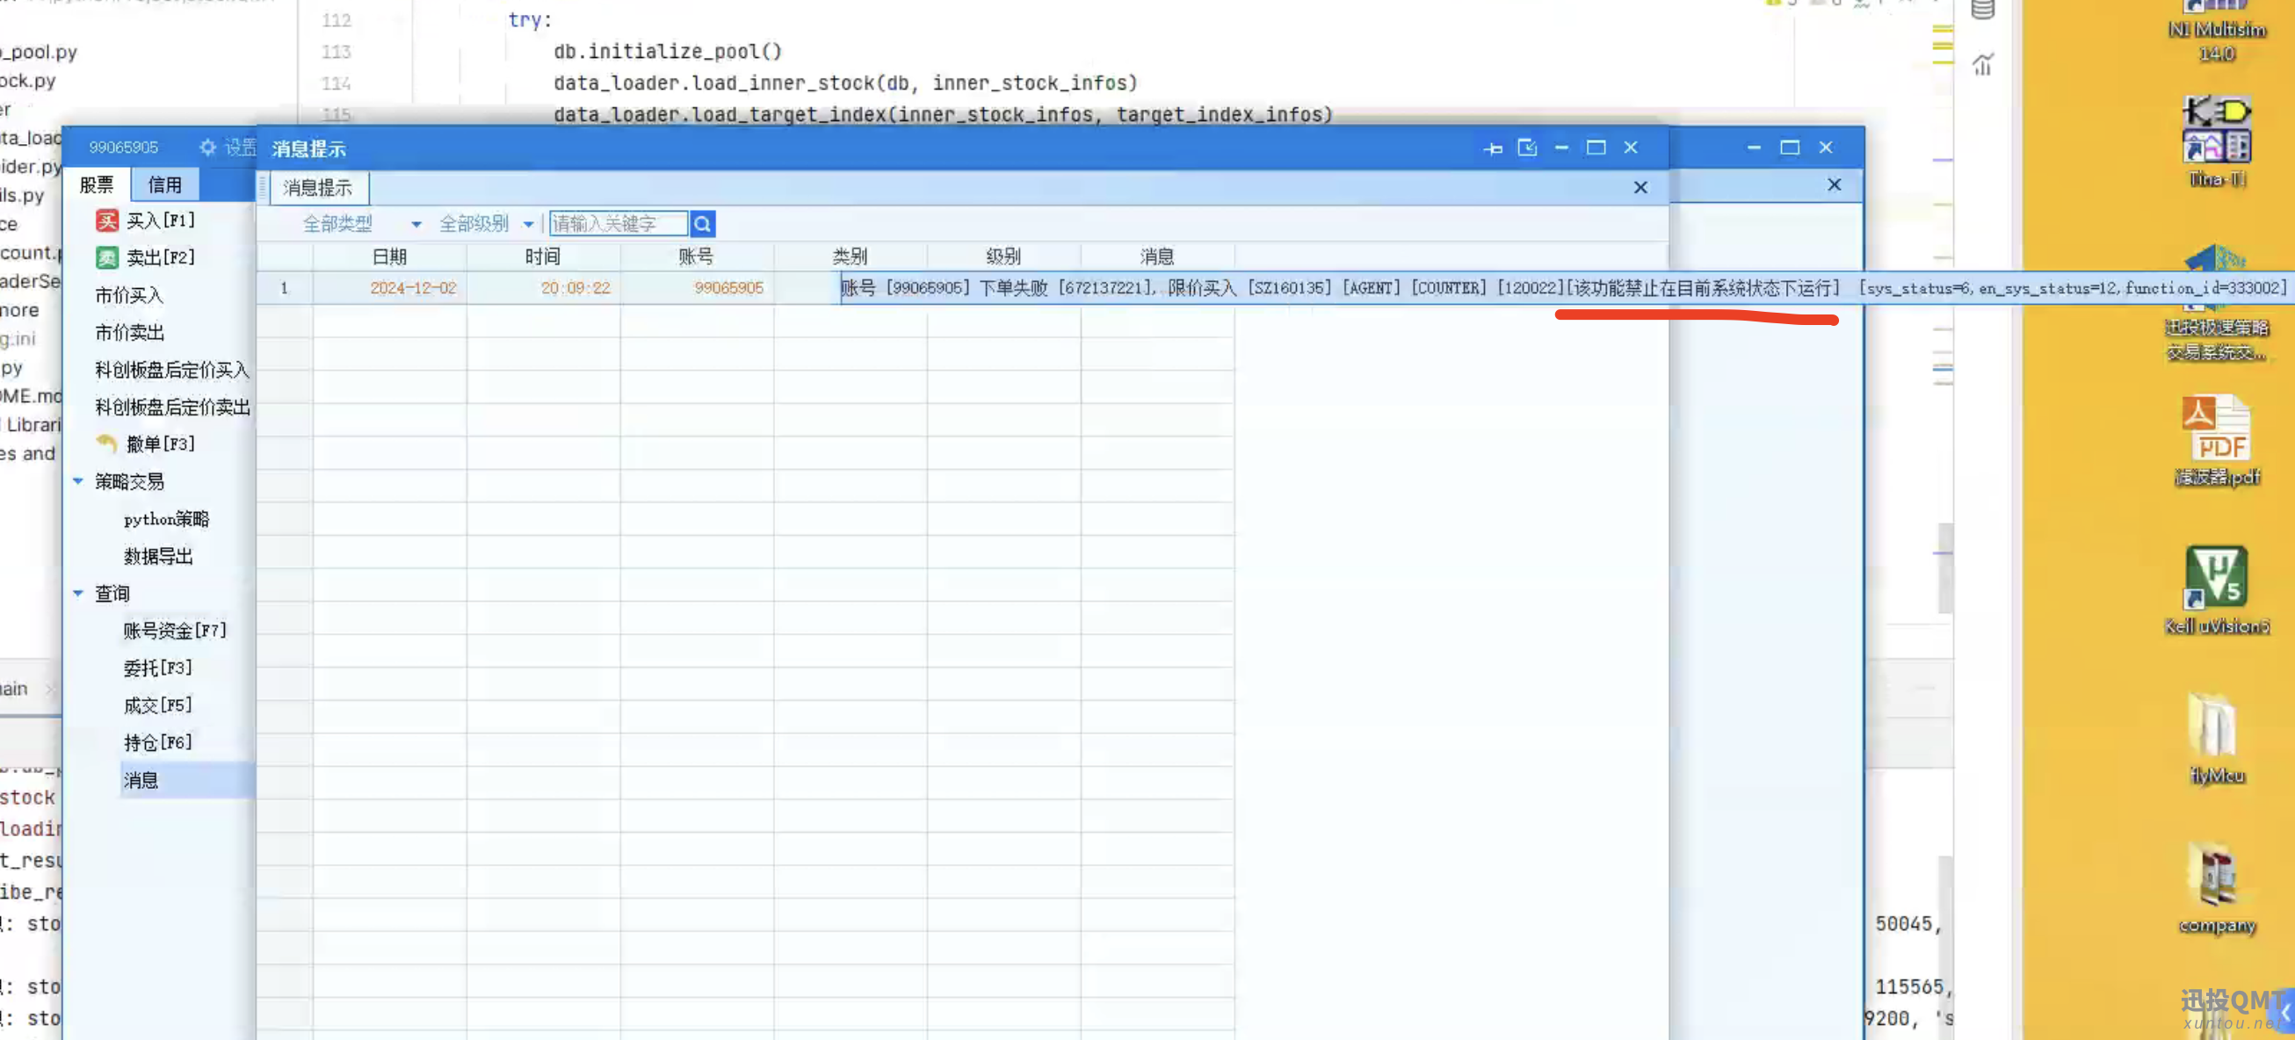Viewport: 2295px width, 1040px height.
Task: Click the blue search magnifier button
Action: [702, 223]
